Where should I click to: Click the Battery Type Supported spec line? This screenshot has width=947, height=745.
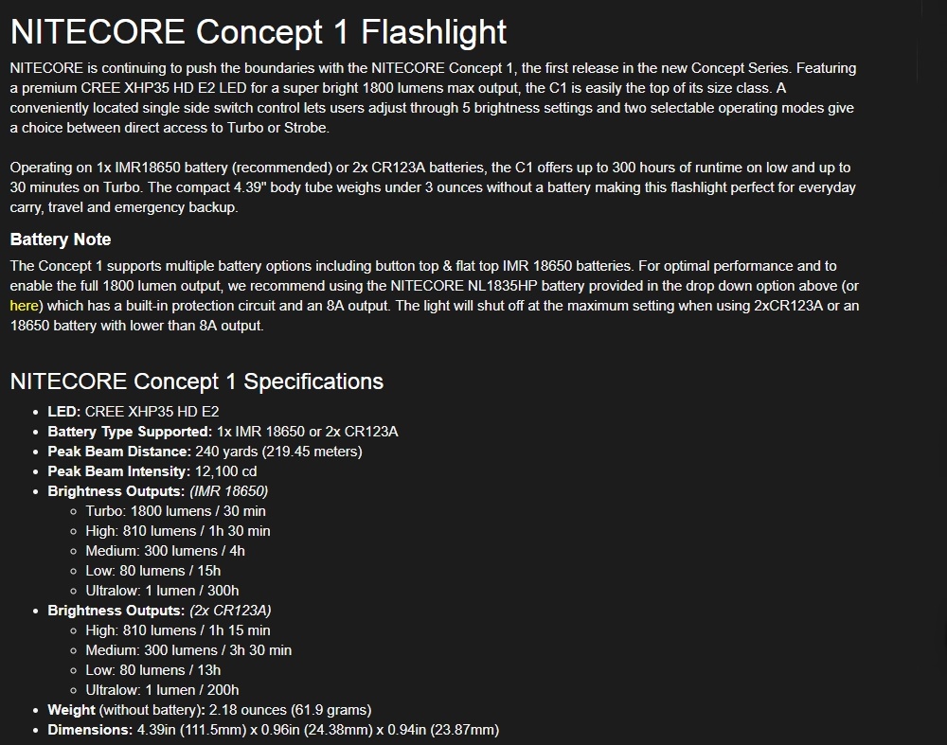click(223, 432)
